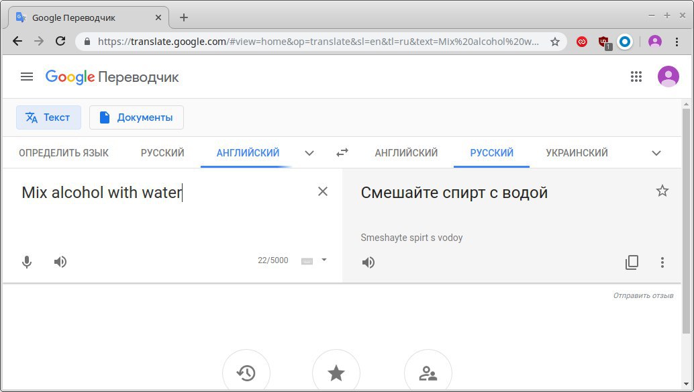Select УКРАИНСКИЙ as target language
The image size is (694, 392).
click(x=577, y=153)
